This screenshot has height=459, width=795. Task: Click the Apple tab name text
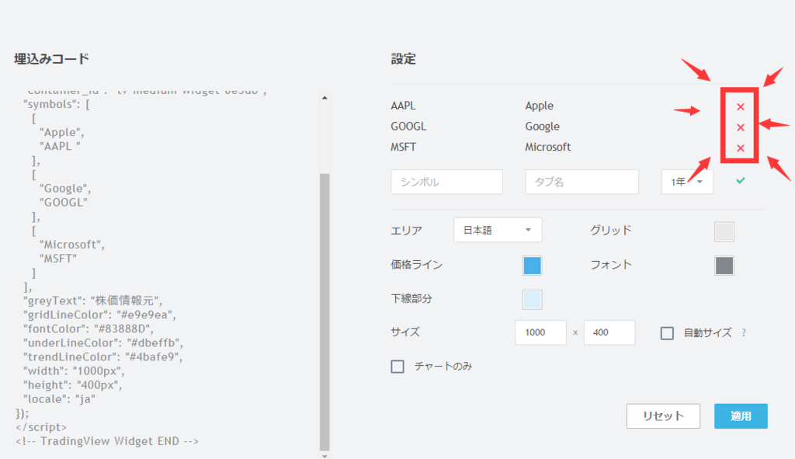tap(539, 106)
